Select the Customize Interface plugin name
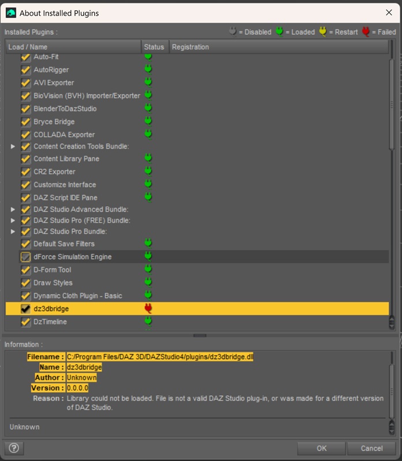The image size is (402, 461). tap(65, 185)
